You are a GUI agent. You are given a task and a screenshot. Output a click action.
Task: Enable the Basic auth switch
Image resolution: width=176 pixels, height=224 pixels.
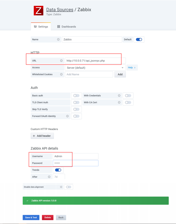tap(76, 95)
